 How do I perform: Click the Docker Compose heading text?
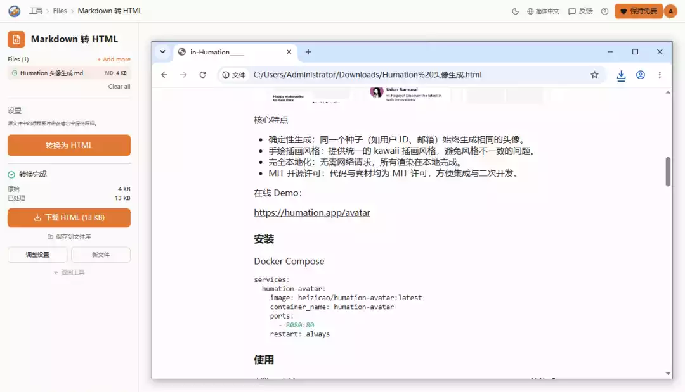point(289,261)
